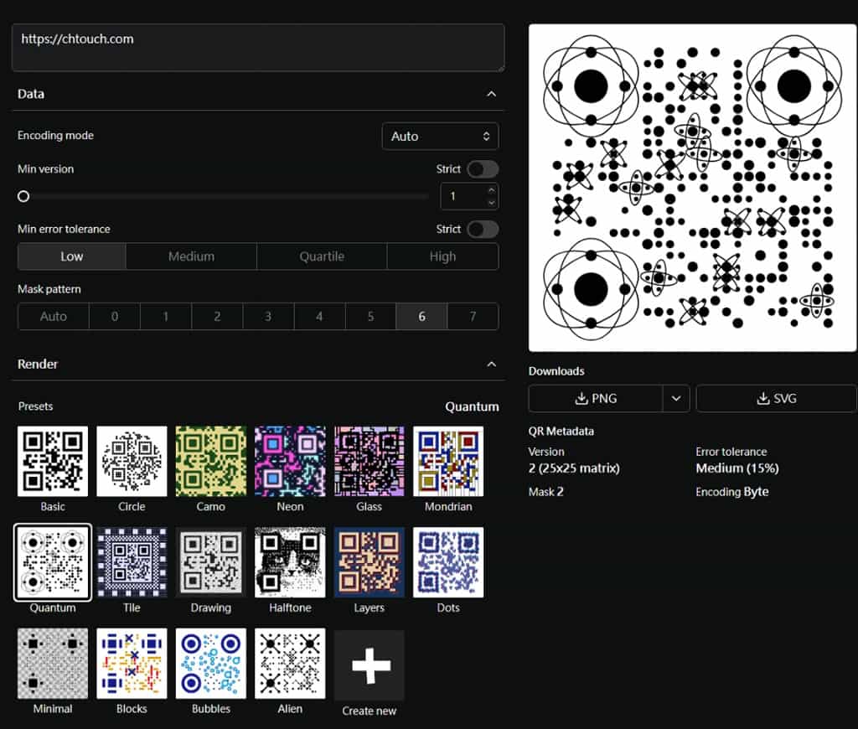Apply the Bubbles preset
Viewport: 858px width, 729px height.
pos(210,664)
